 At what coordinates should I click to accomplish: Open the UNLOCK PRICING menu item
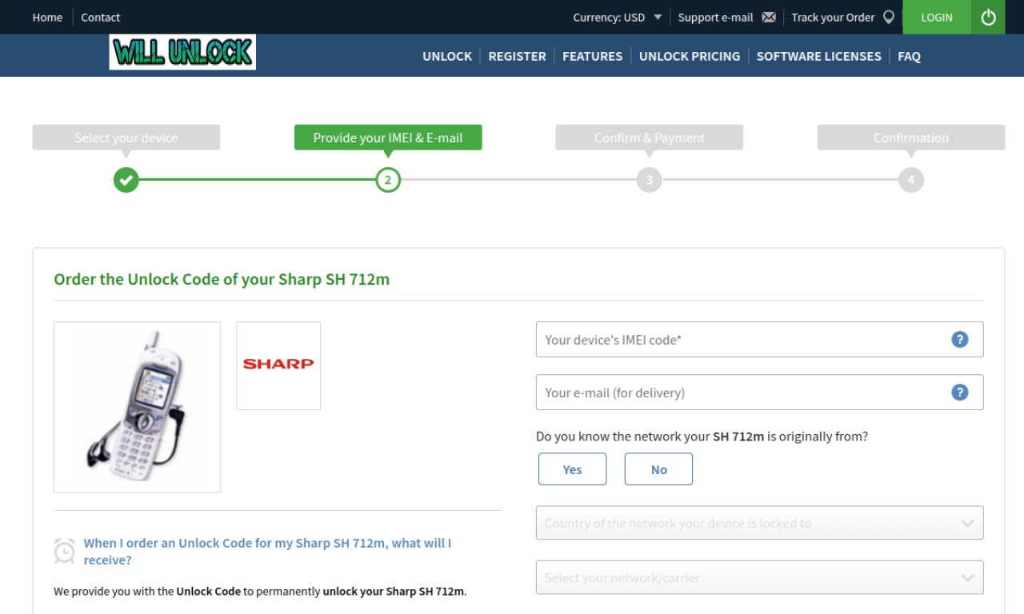(x=690, y=56)
